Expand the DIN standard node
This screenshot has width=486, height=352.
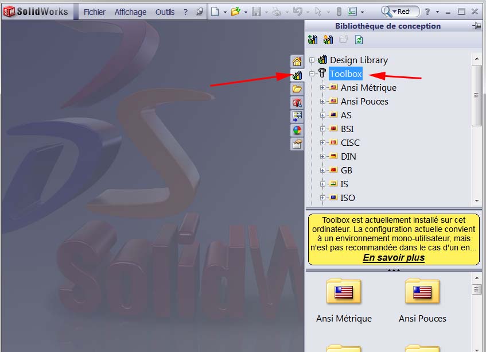click(x=322, y=156)
